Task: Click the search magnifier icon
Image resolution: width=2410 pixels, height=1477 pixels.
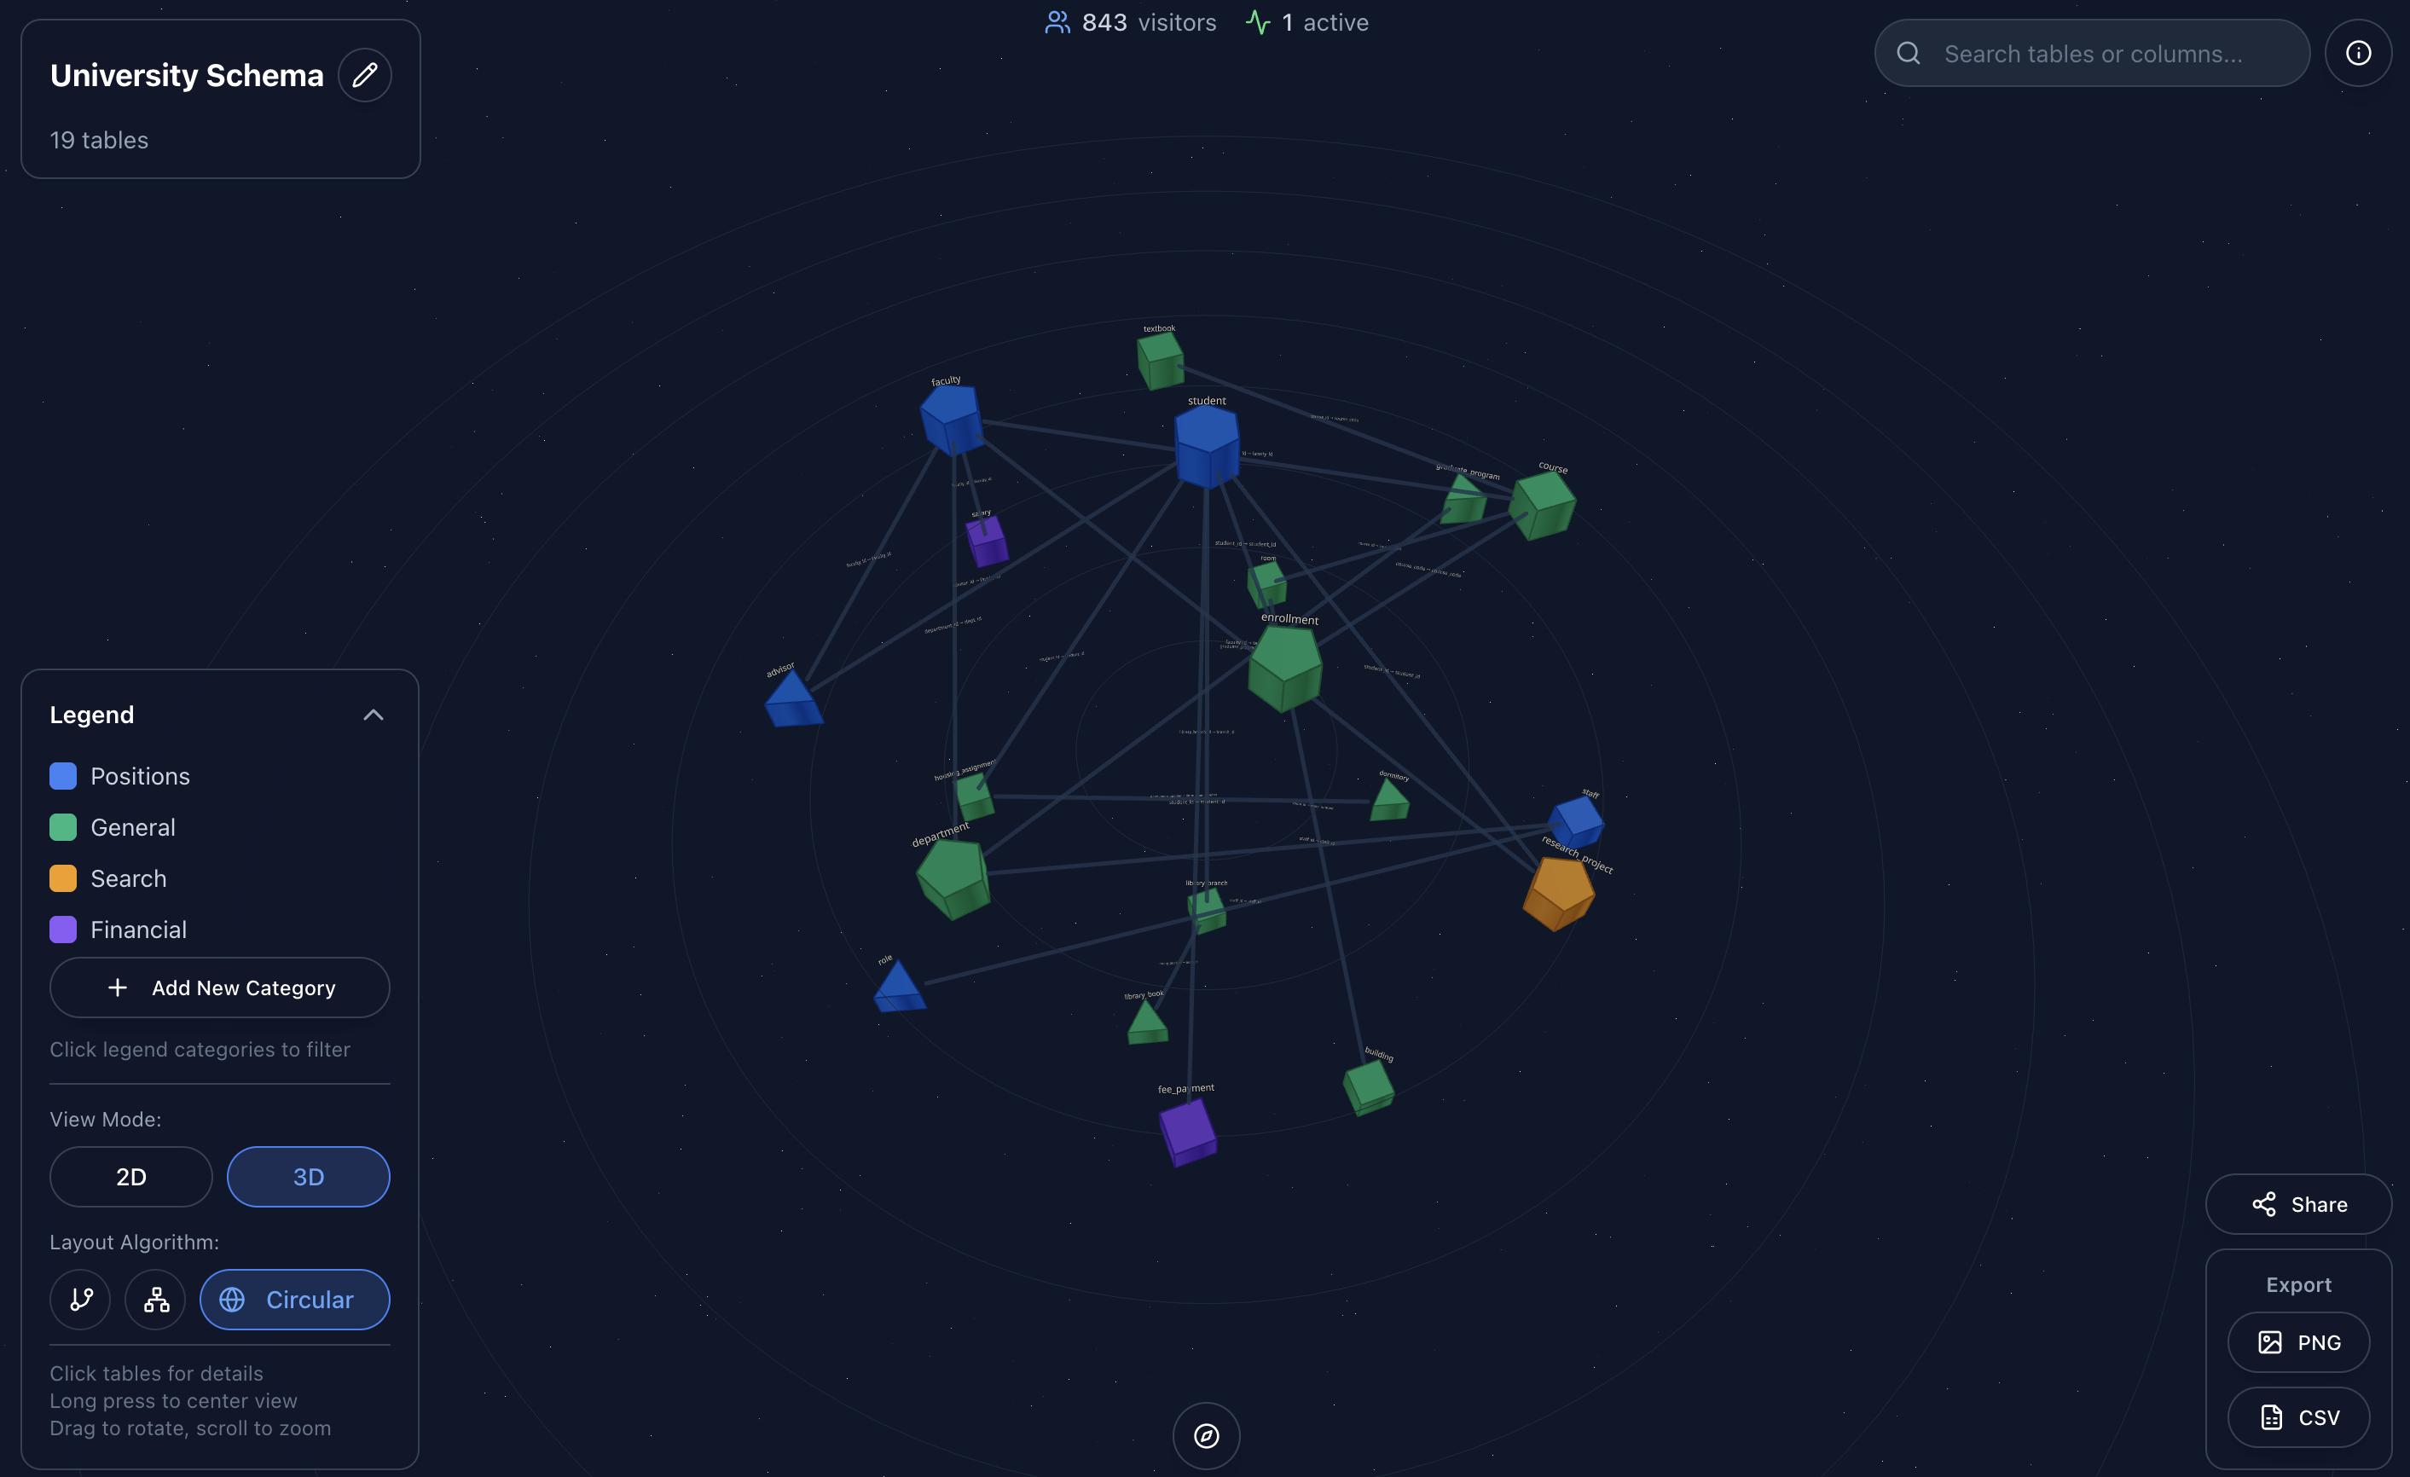Action: (1910, 53)
